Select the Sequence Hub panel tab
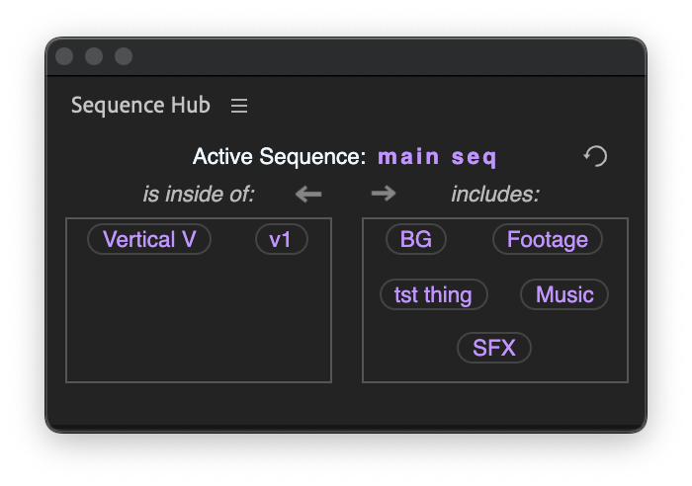 [140, 105]
